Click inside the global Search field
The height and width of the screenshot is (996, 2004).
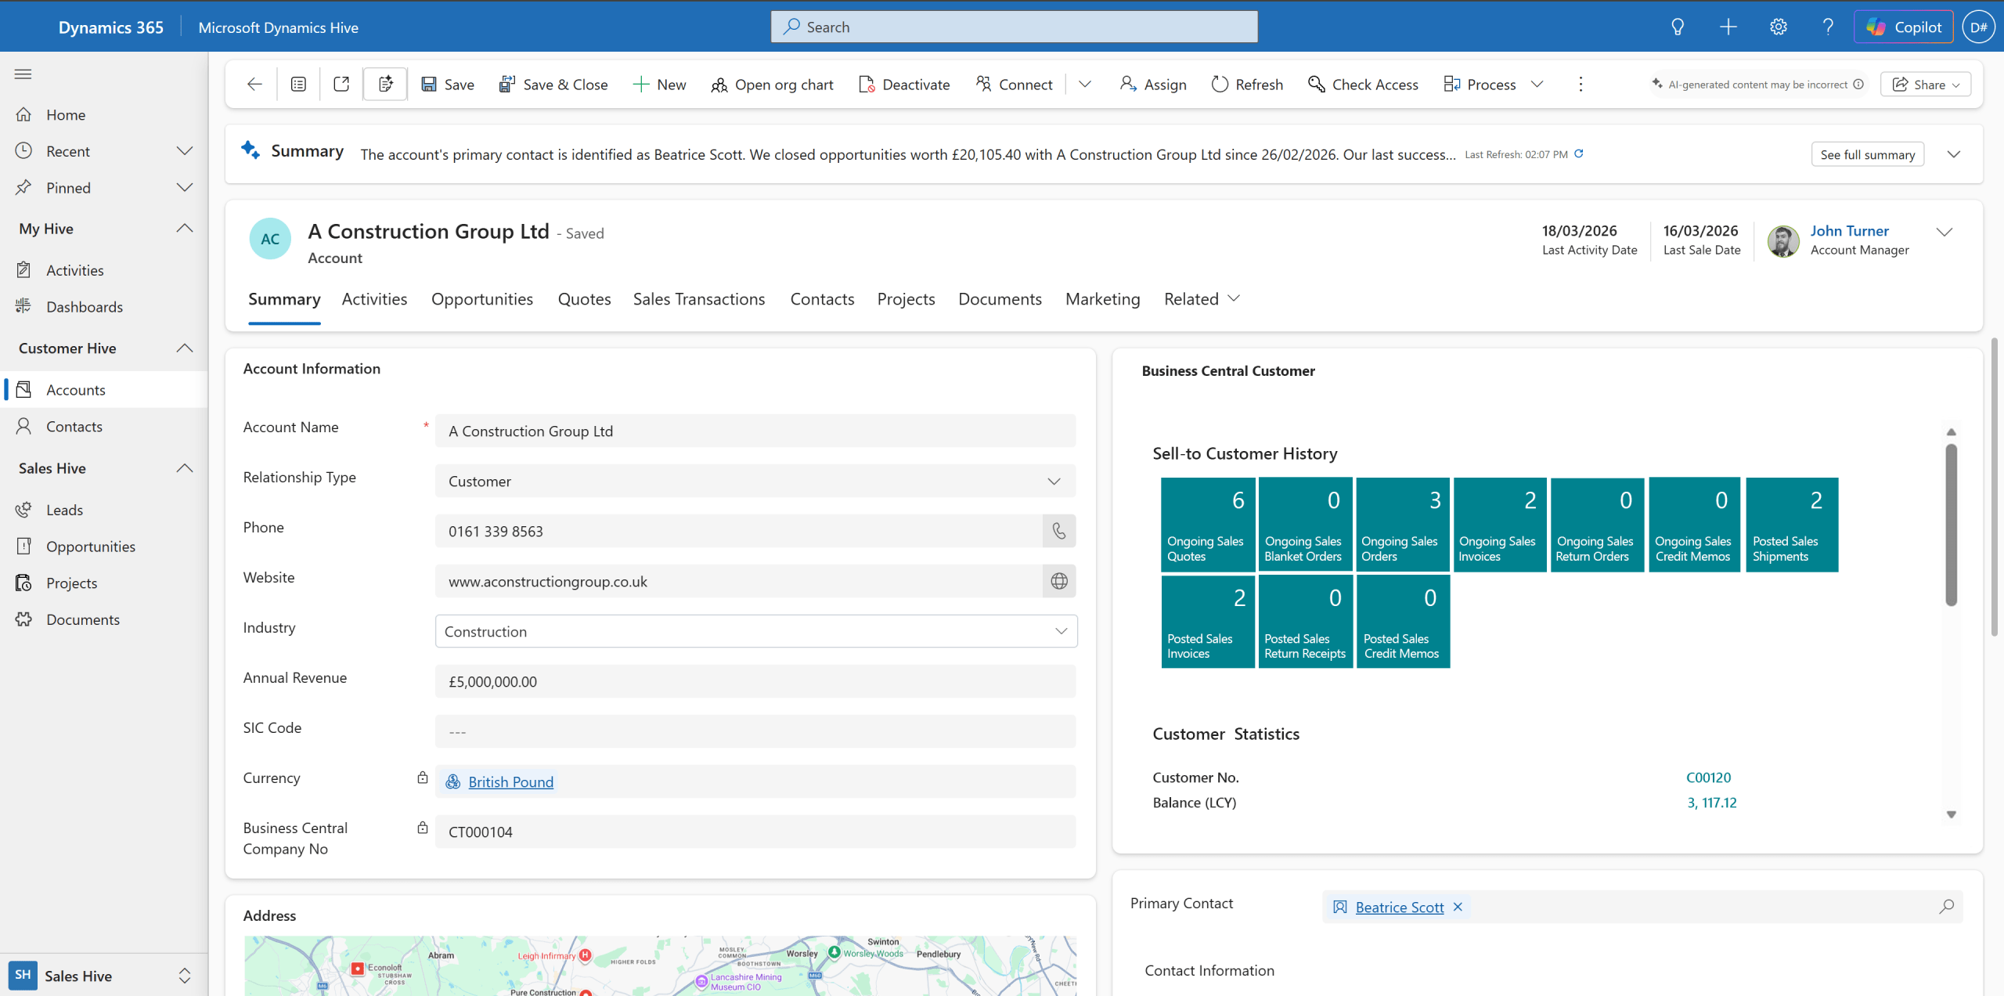1013,26
